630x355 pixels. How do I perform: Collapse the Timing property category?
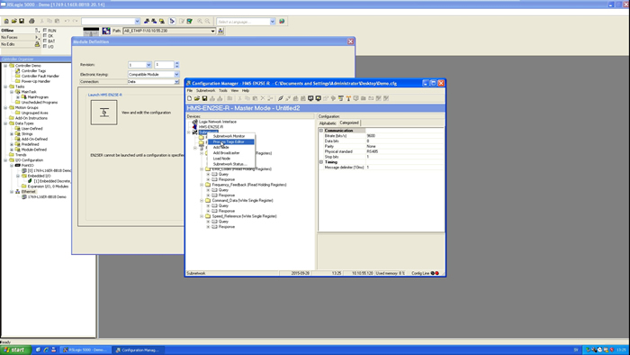coord(321,162)
